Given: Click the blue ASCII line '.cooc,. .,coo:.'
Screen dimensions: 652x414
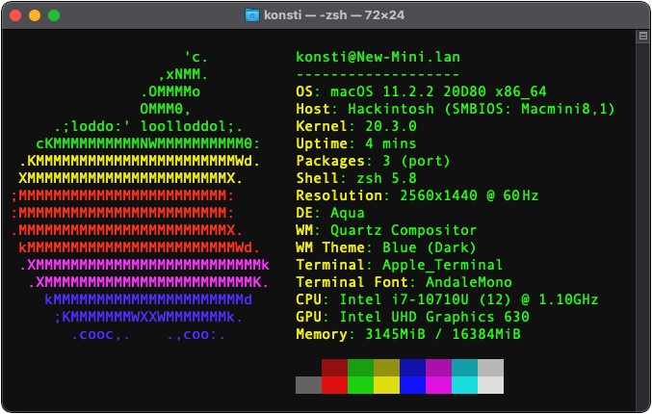Looking at the screenshot, I should (148, 334).
